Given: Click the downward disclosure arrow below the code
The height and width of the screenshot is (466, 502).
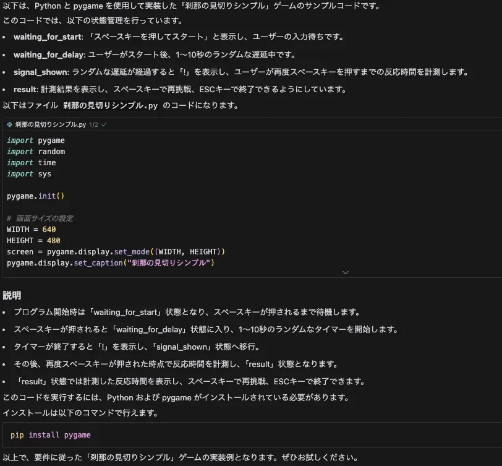Looking at the screenshot, I should click(345, 272).
